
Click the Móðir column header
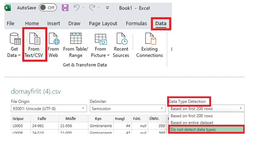(x=73, y=118)
